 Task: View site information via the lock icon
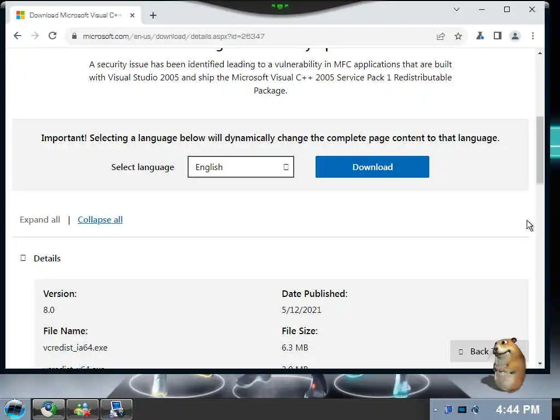click(74, 36)
